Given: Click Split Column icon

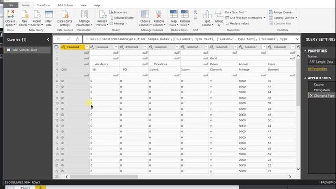Looking at the screenshot, I should 207,14.
